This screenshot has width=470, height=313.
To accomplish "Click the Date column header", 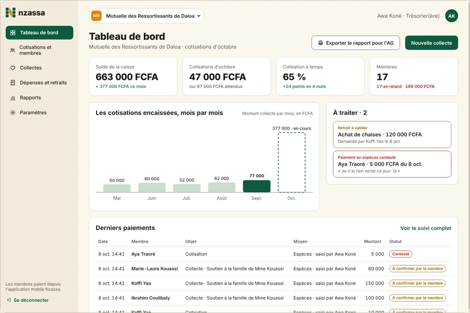I will coord(103,241).
